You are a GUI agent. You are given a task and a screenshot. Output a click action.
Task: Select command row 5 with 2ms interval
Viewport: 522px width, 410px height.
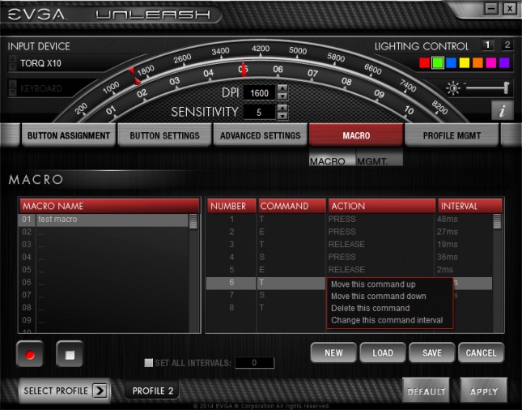point(350,270)
